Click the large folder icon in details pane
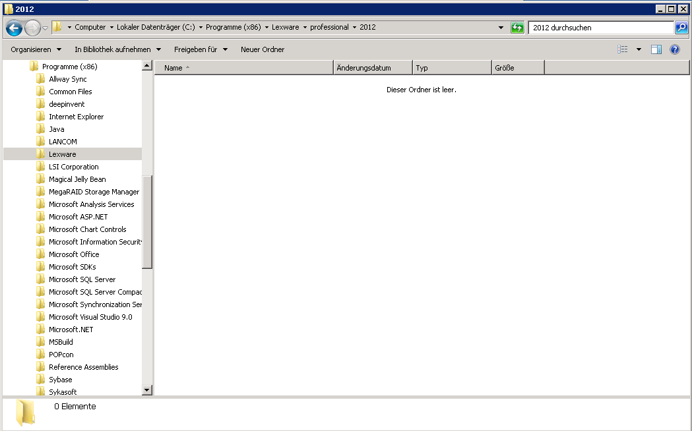692x431 pixels. tap(25, 413)
